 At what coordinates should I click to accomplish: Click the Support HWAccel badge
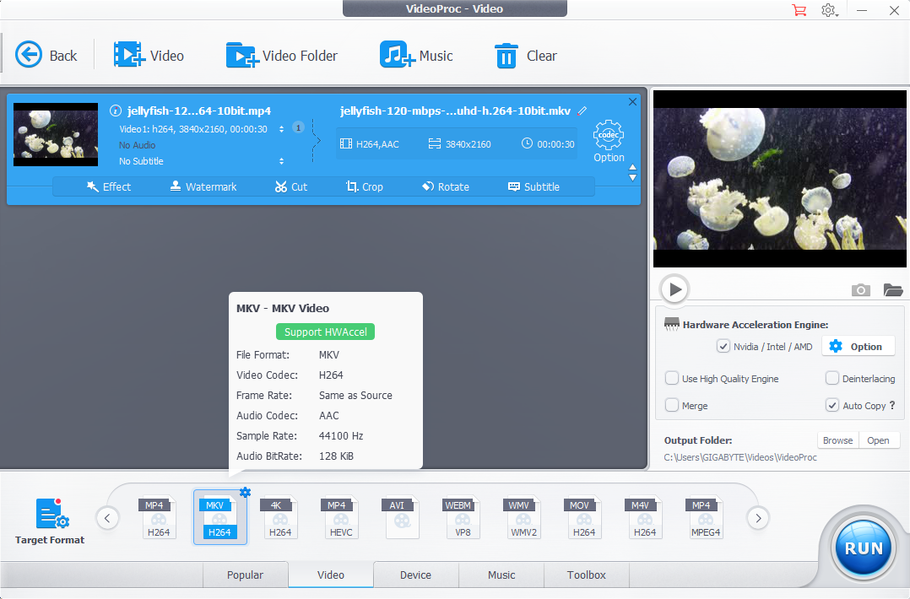(x=325, y=332)
